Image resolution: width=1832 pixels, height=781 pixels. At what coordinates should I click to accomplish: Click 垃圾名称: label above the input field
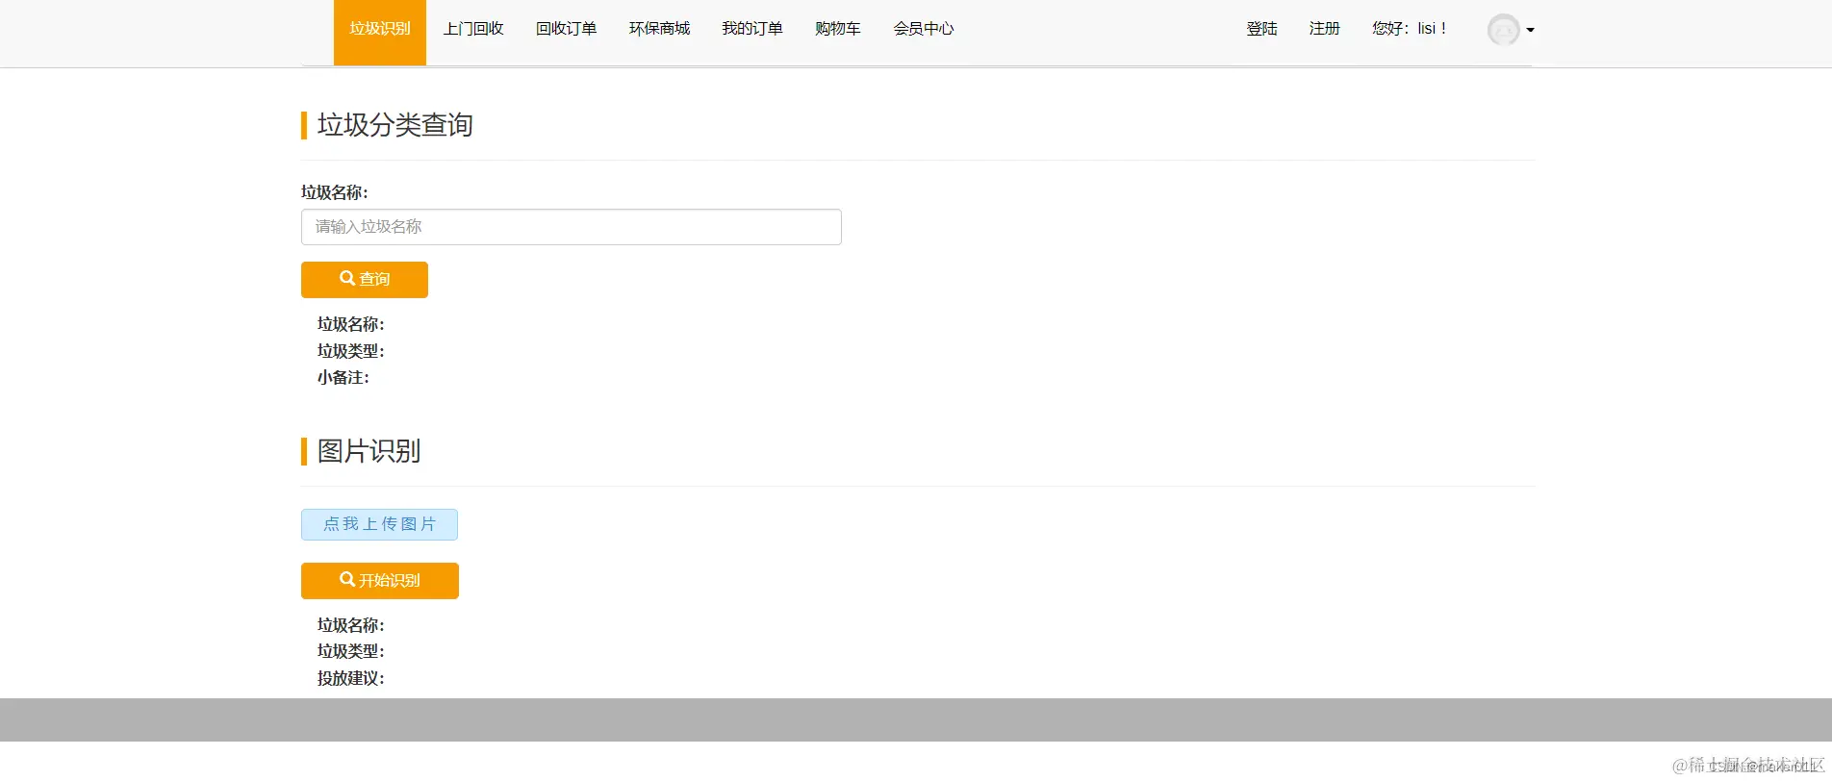pos(335,192)
